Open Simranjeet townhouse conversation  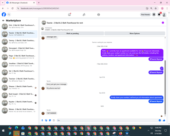click(x=19, y=49)
